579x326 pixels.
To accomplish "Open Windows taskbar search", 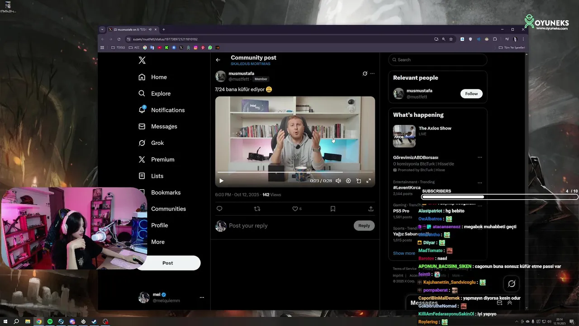I will pyautogui.click(x=16, y=321).
